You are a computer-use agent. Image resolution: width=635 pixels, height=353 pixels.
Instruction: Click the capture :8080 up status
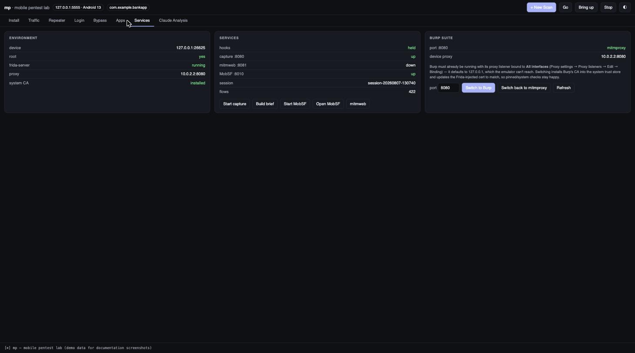[413, 57]
